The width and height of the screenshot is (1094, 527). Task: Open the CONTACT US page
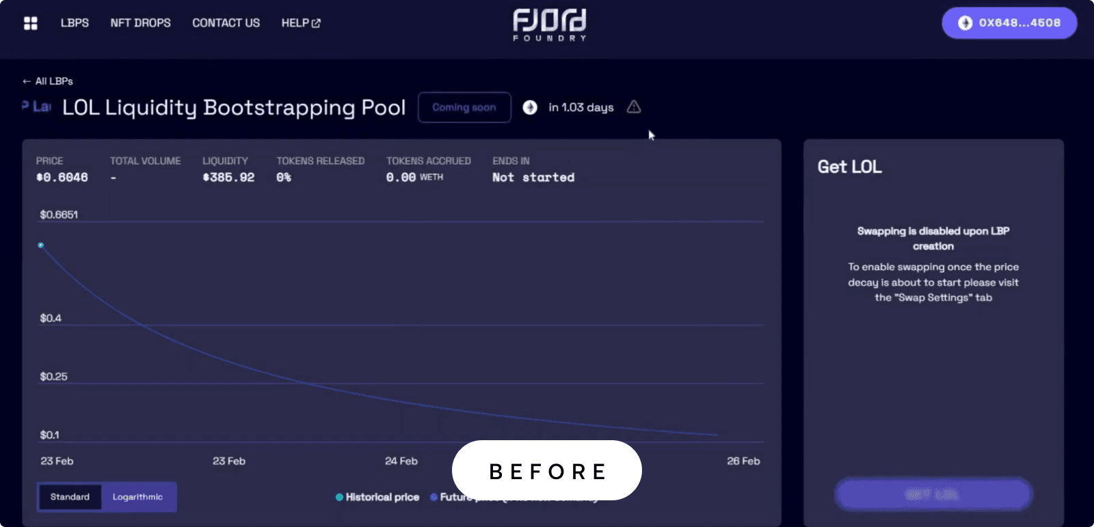[x=226, y=23]
